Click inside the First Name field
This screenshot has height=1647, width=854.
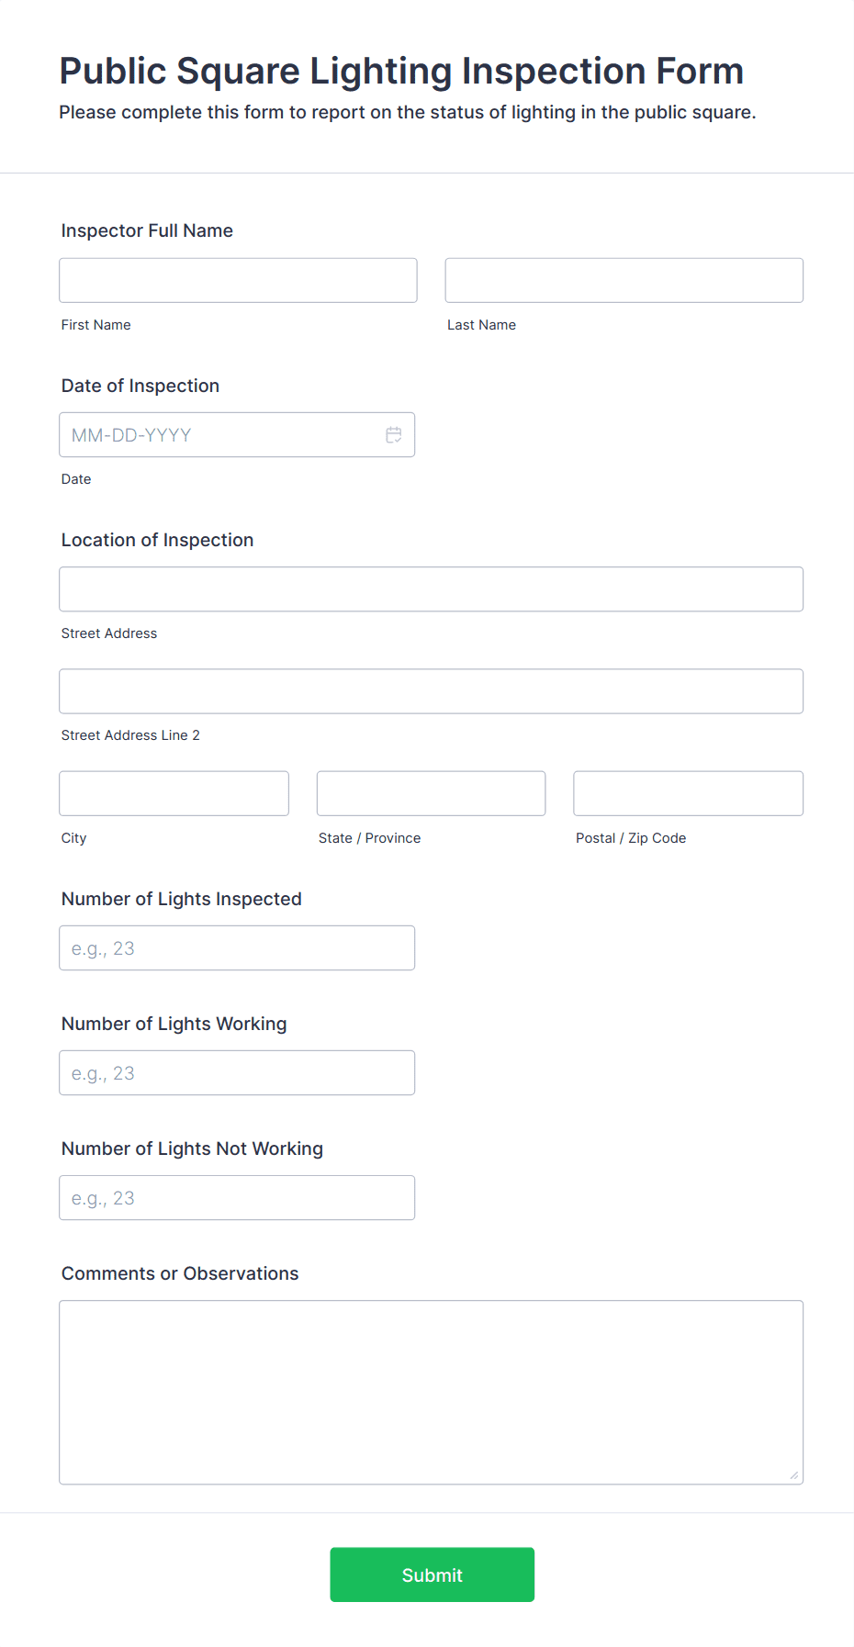[237, 280]
